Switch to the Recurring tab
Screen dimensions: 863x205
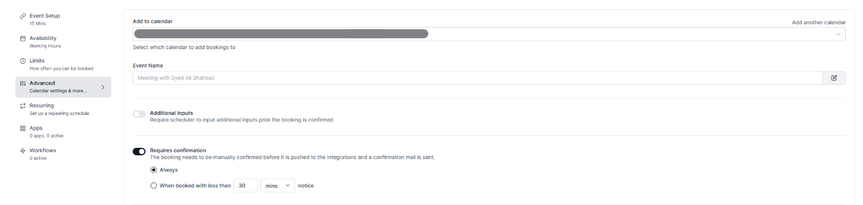tap(63, 110)
